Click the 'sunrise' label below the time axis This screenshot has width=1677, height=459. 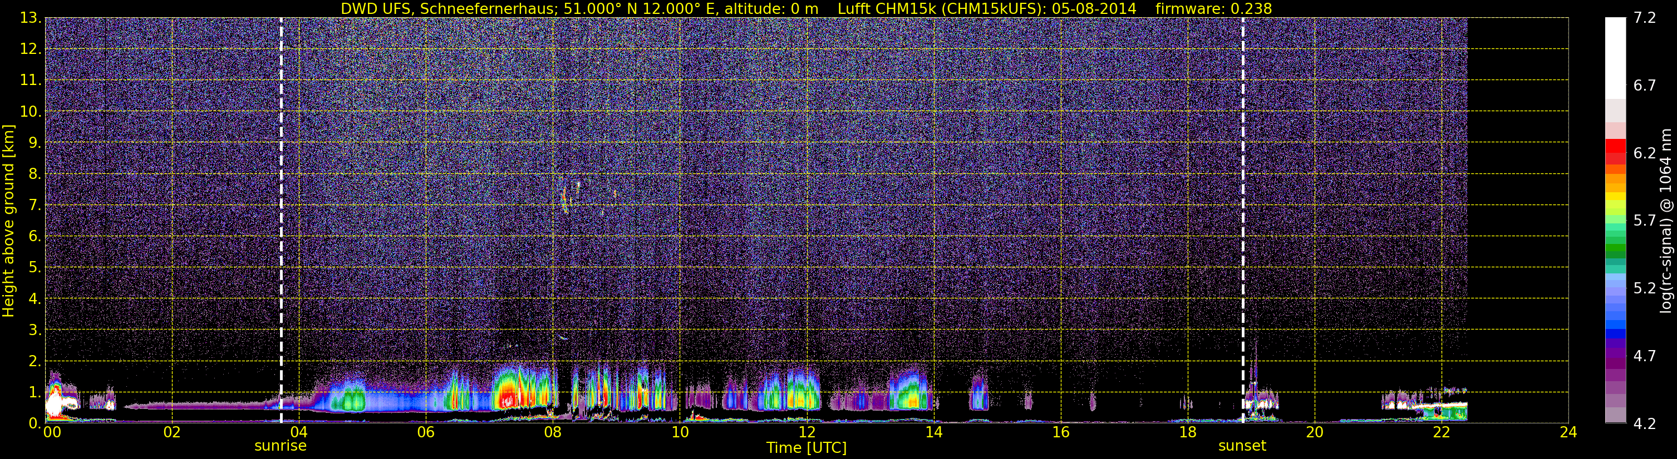click(280, 446)
